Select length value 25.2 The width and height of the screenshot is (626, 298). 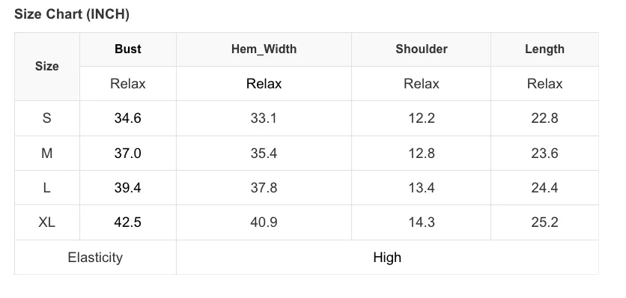(544, 222)
